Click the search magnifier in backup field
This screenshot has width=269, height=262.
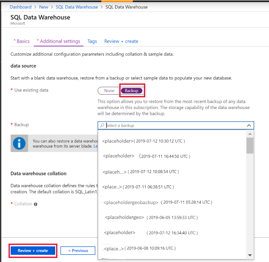[x=102, y=125]
